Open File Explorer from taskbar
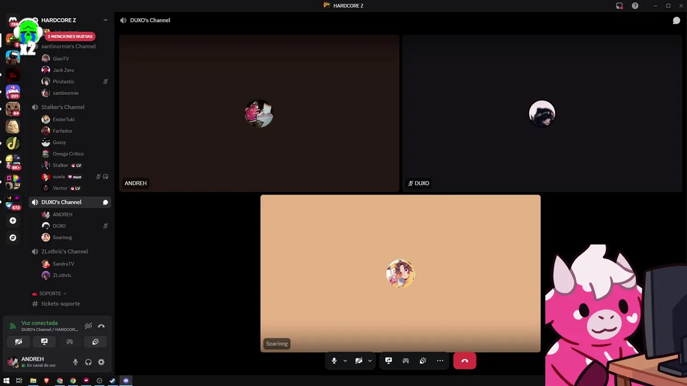The height and width of the screenshot is (386, 687). click(33, 381)
